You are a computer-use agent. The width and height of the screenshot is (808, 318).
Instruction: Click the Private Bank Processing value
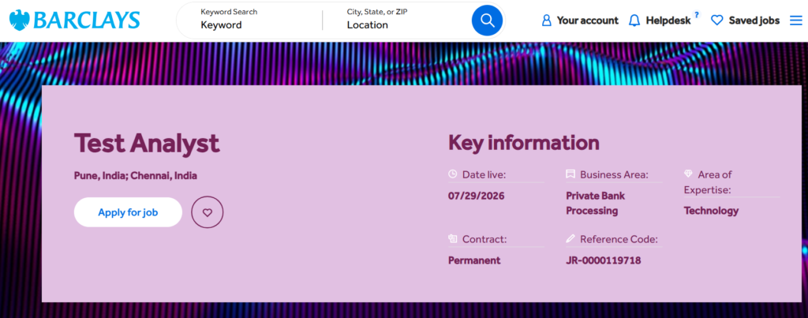[595, 203]
